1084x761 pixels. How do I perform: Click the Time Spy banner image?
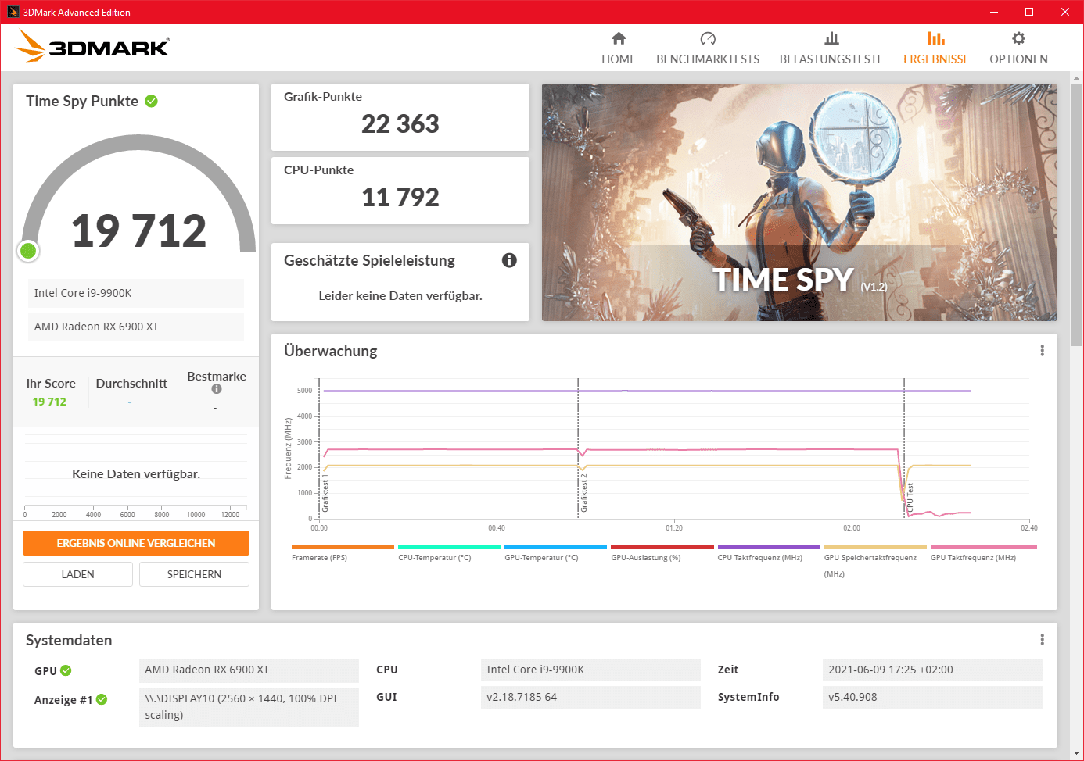tap(799, 202)
